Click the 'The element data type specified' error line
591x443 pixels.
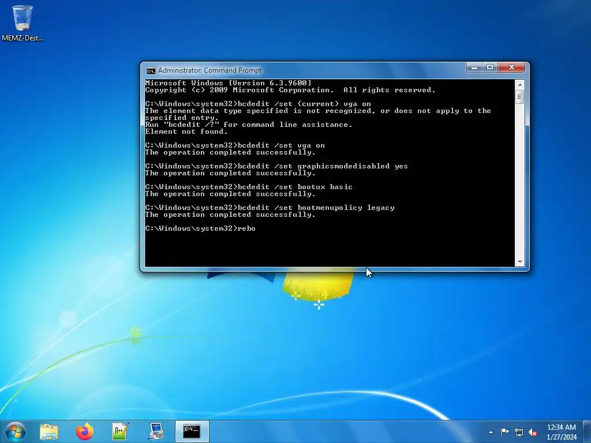click(x=318, y=111)
